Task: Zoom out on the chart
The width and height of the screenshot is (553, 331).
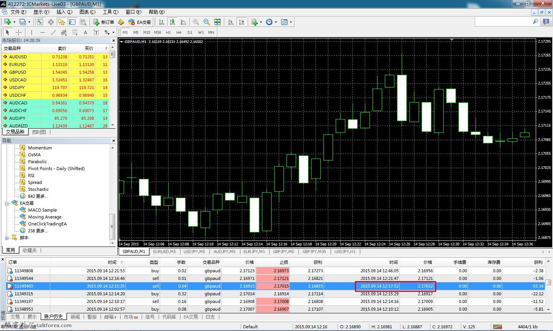Action: 207,22
